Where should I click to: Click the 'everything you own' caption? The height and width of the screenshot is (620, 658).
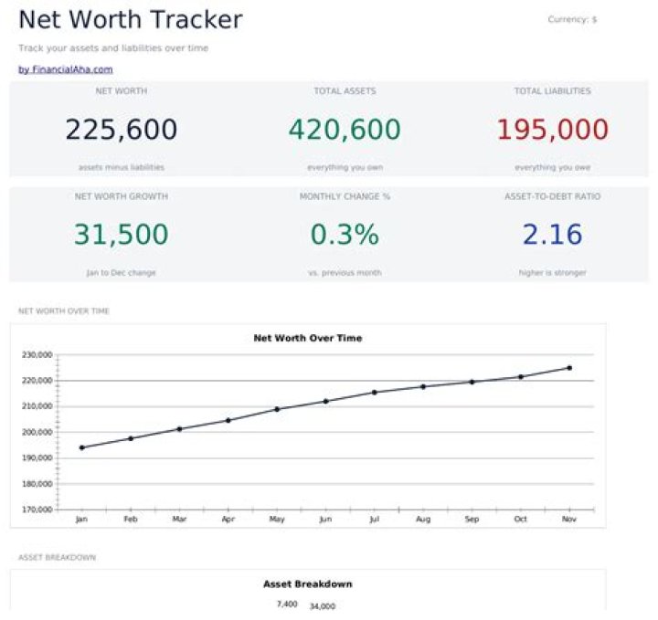tap(345, 167)
